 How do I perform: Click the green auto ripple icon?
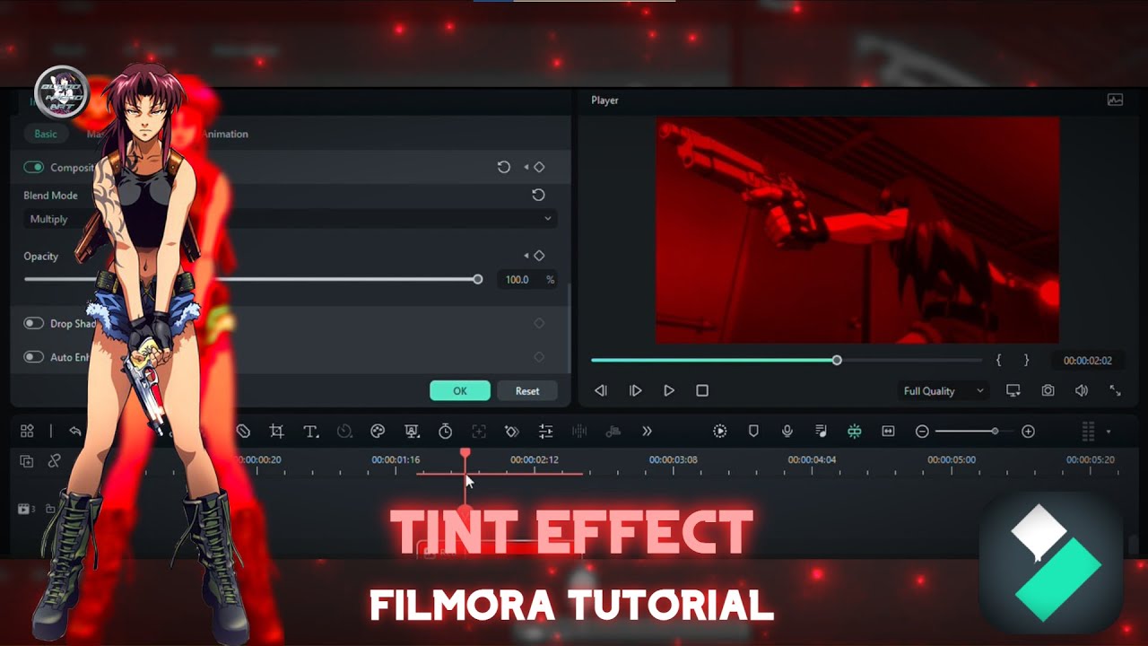point(855,432)
